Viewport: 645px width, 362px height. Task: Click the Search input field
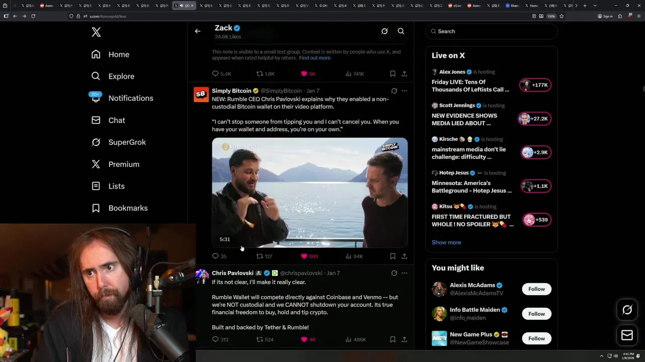tap(491, 31)
